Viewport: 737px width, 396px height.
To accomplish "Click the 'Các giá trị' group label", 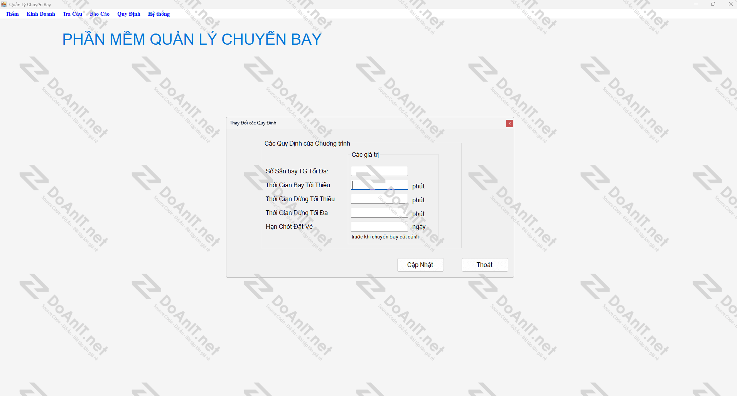I will pos(365,154).
